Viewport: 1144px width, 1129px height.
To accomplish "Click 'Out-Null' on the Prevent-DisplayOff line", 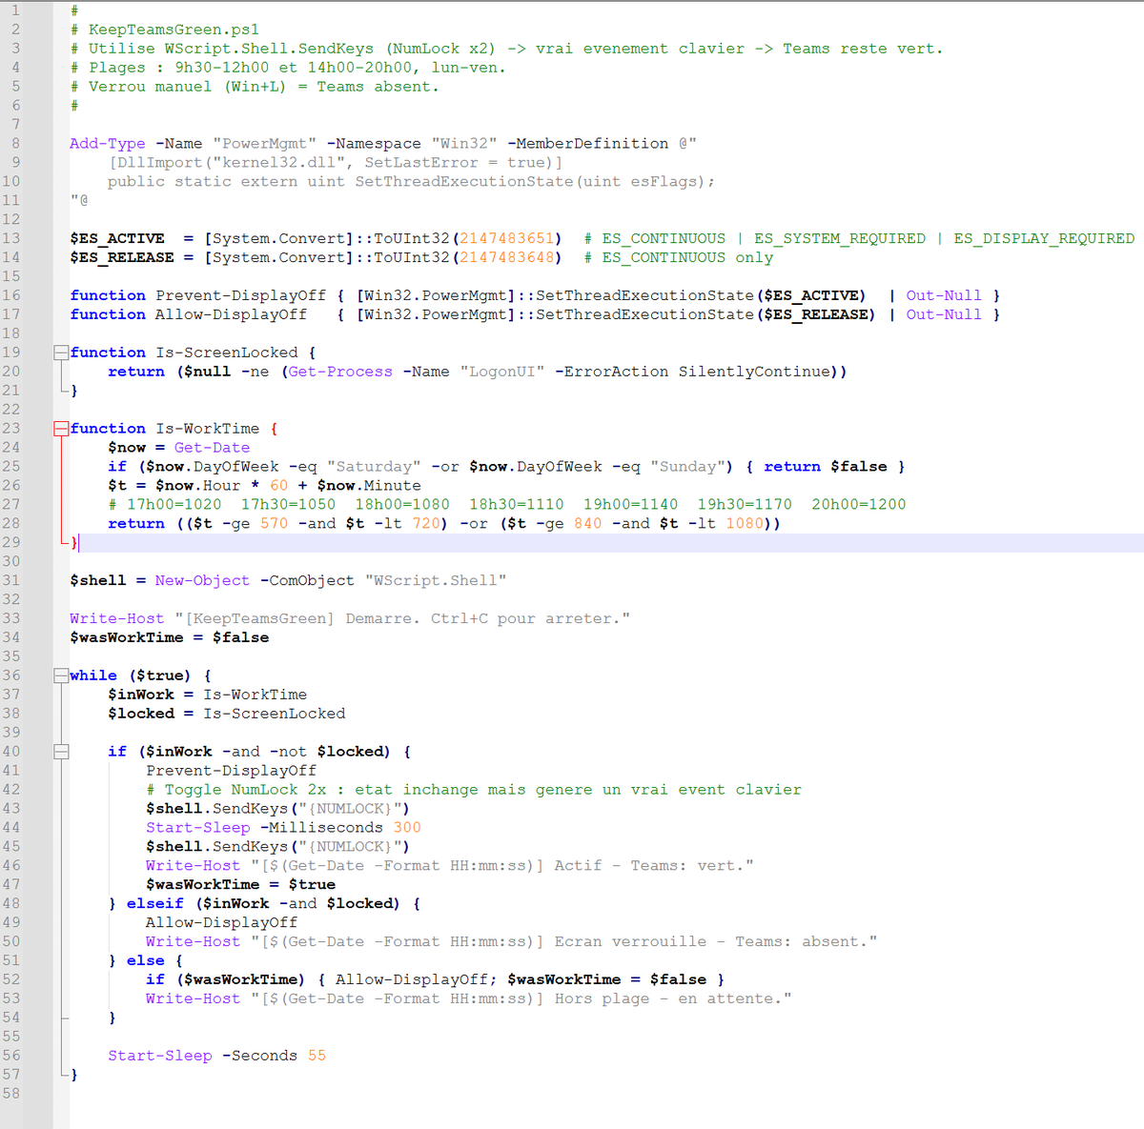I will (x=944, y=295).
